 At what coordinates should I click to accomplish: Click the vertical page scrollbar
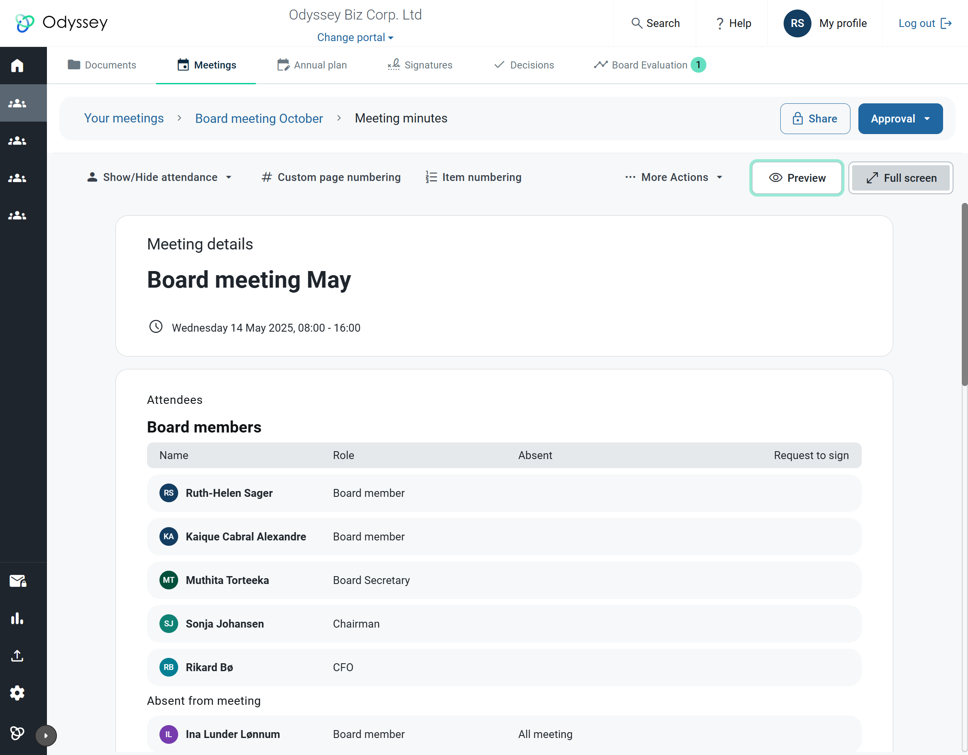click(x=964, y=295)
